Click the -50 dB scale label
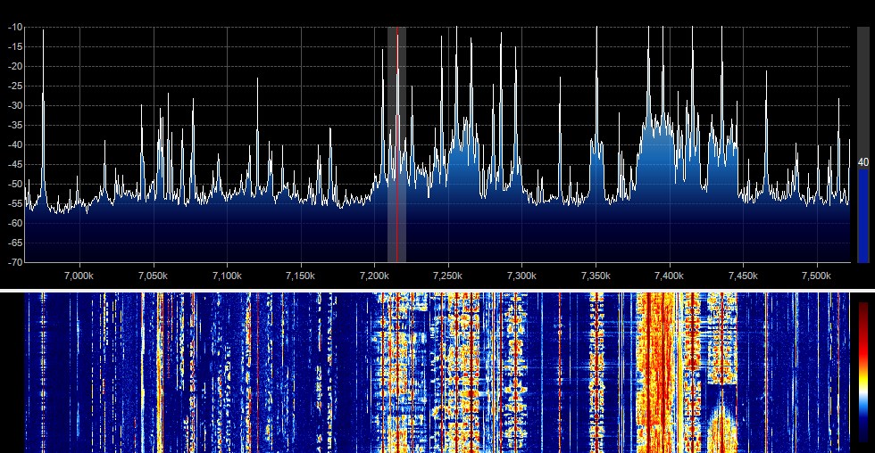 15,184
